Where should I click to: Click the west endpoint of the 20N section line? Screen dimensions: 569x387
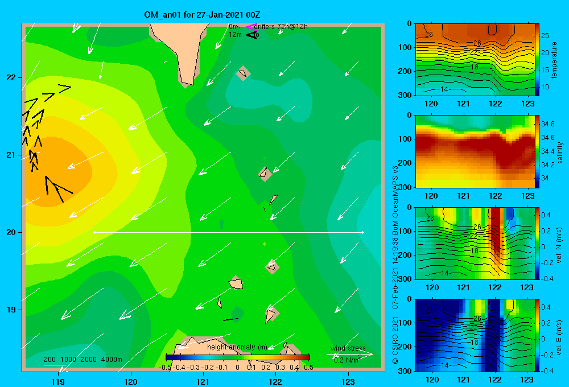pyautogui.click(x=94, y=232)
